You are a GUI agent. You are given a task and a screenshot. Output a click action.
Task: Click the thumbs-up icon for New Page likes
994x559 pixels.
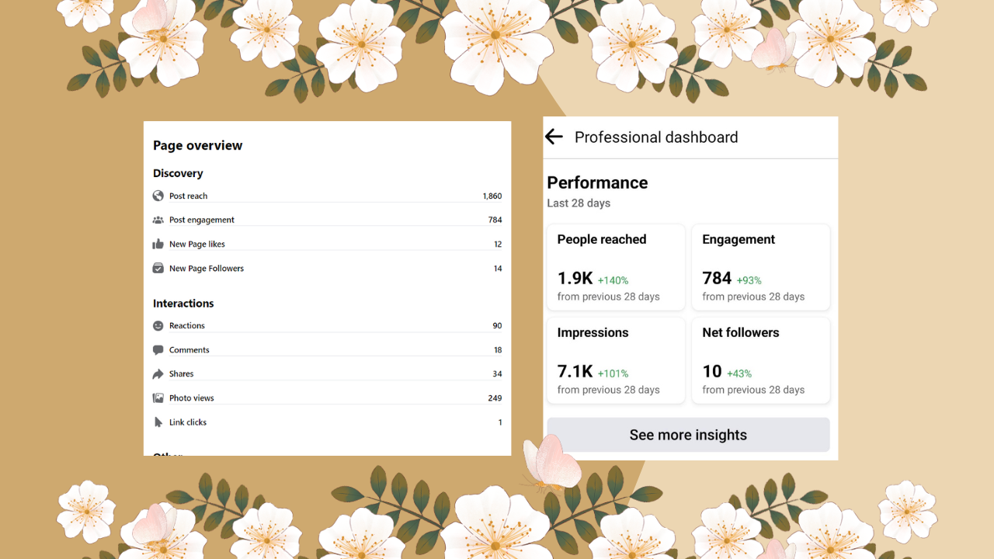pos(158,244)
